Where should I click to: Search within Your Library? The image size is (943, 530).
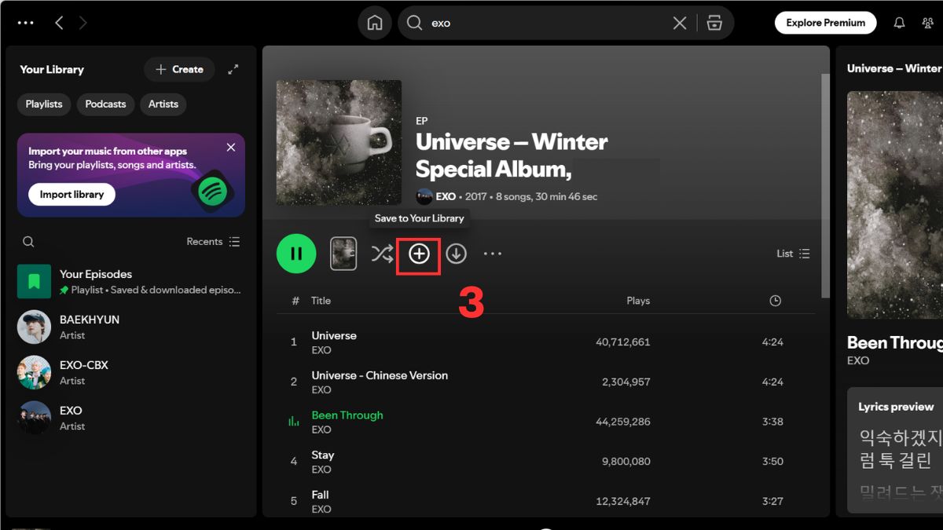tap(28, 242)
